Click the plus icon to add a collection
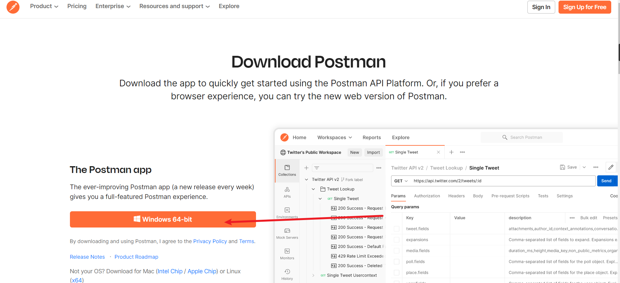Viewport: 620px width, 283px height. point(306,168)
